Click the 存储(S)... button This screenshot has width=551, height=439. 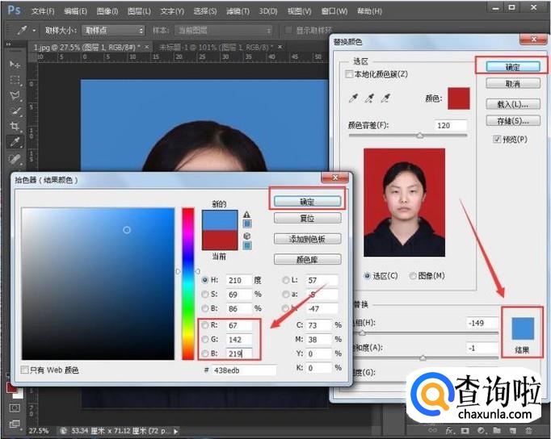click(x=513, y=121)
